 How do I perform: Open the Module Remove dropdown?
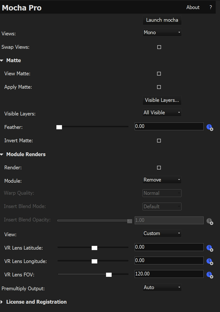coord(162,180)
